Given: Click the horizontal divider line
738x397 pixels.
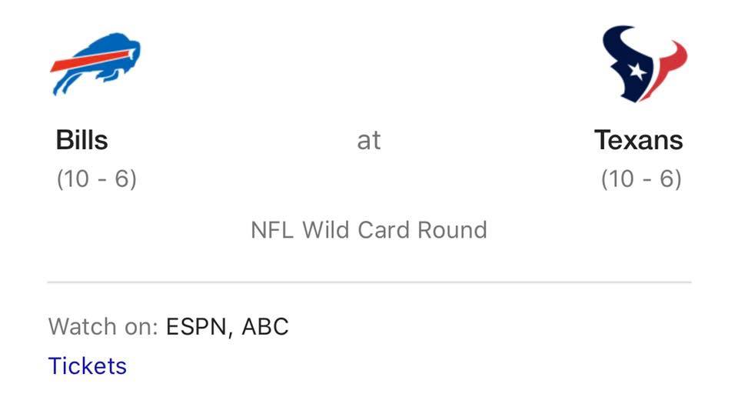Looking at the screenshot, I should pyautogui.click(x=369, y=282).
